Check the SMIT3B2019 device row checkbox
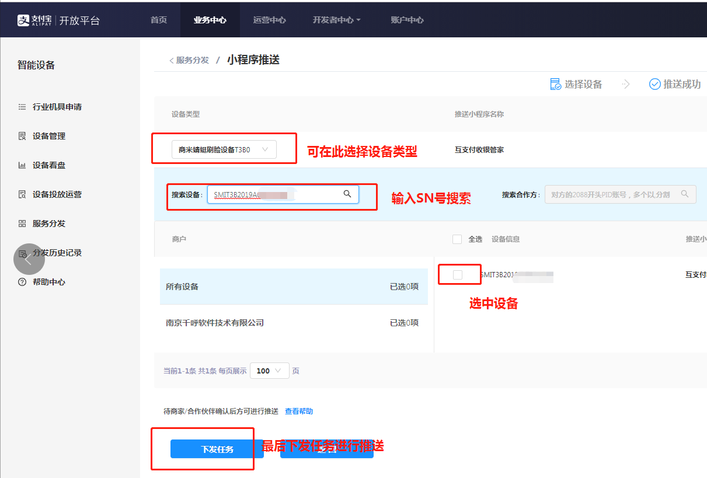707x478 pixels. coord(458,274)
